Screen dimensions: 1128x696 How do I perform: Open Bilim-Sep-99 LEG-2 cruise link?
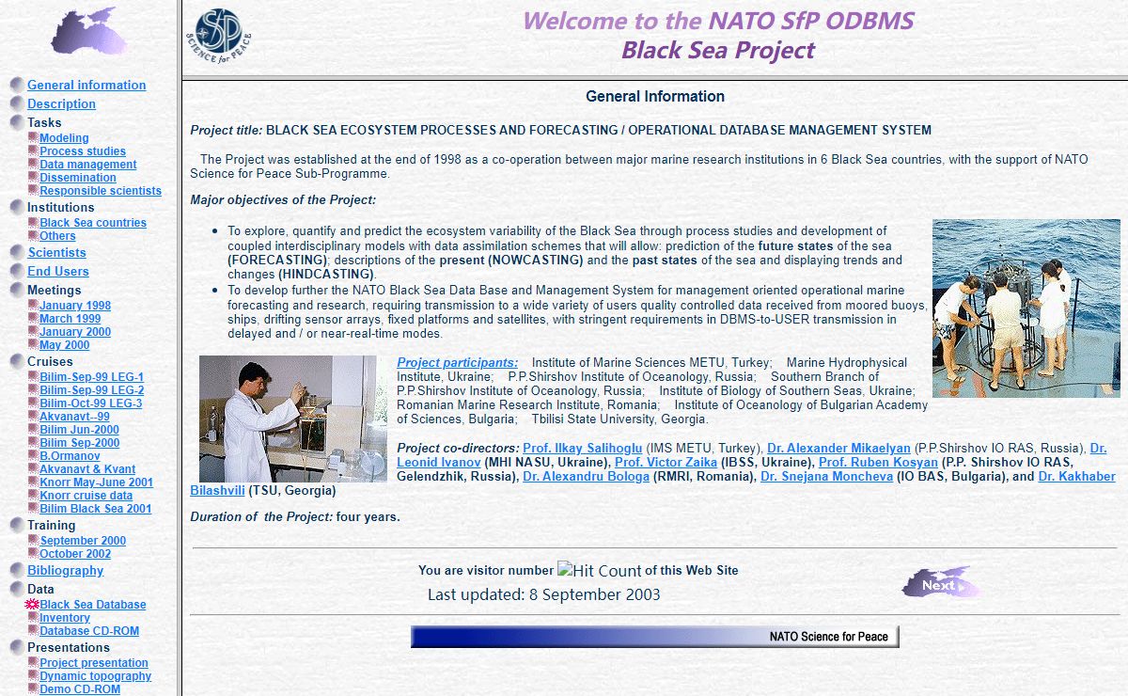(x=92, y=390)
